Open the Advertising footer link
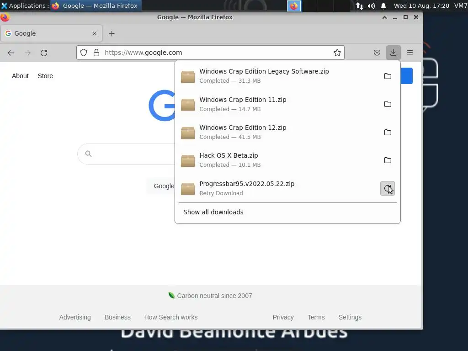Viewport: 468px width, 351px height. [75, 317]
